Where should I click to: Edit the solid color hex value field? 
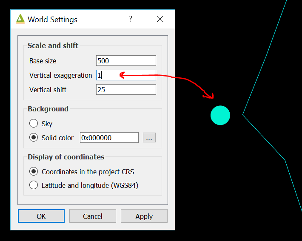point(109,138)
